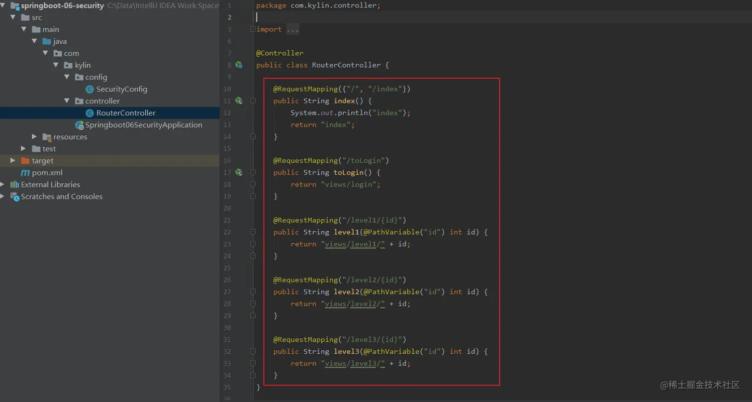
Task: Click Spring bean gutter icon on line 8
Action: (239, 65)
